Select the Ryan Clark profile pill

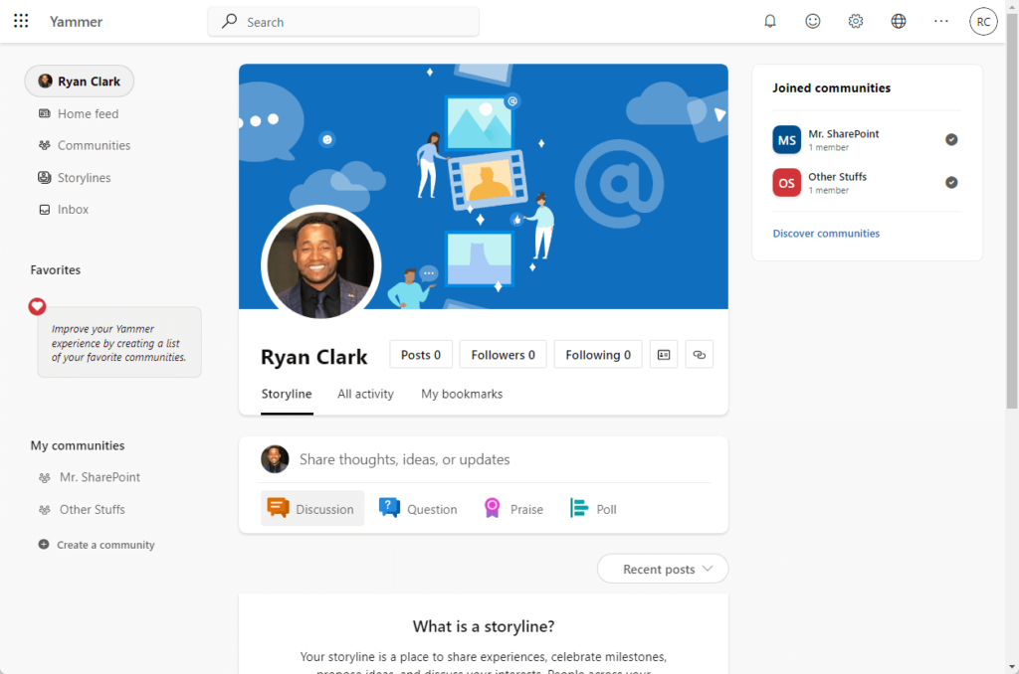[x=80, y=82]
